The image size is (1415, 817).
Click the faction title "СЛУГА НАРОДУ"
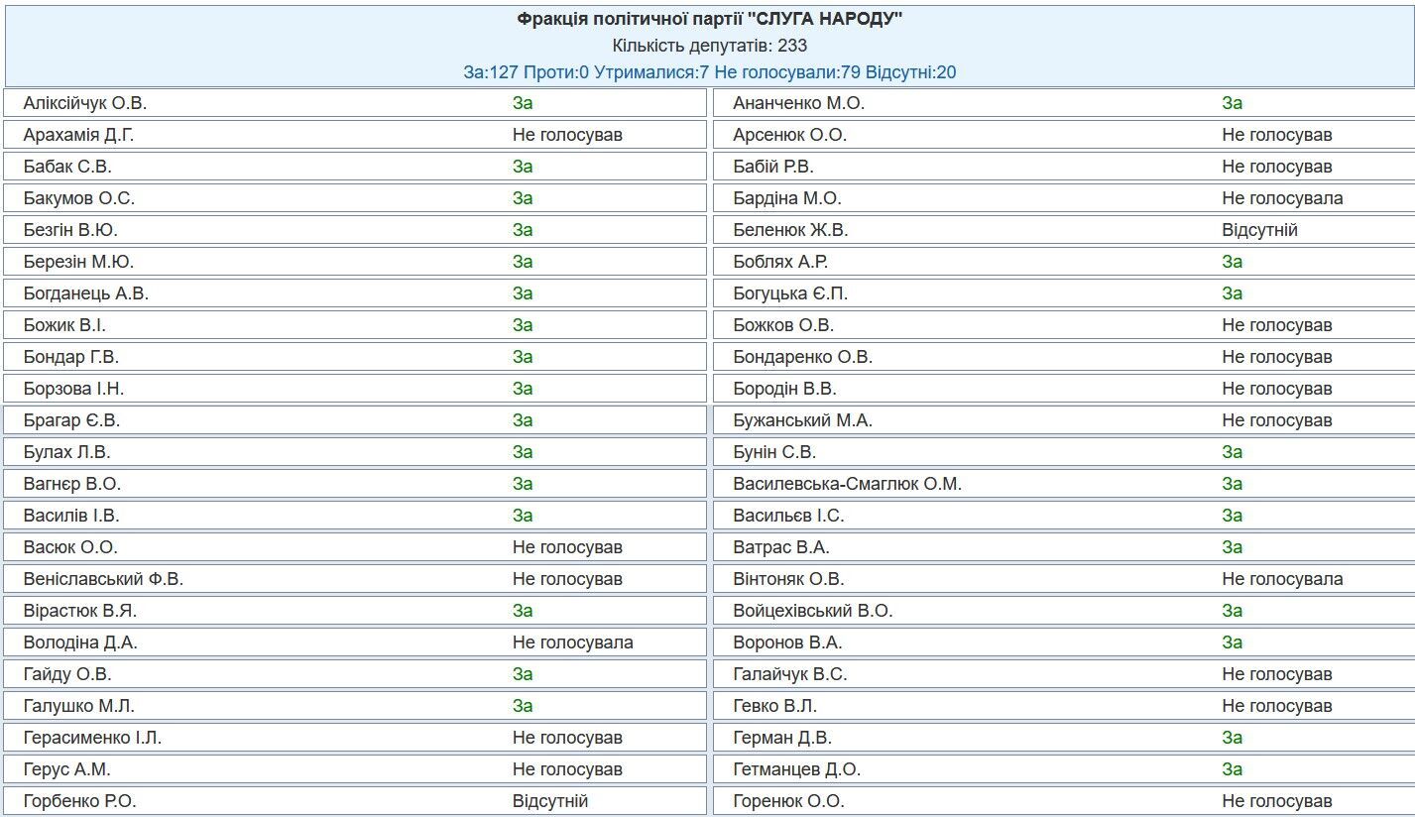pos(709,19)
